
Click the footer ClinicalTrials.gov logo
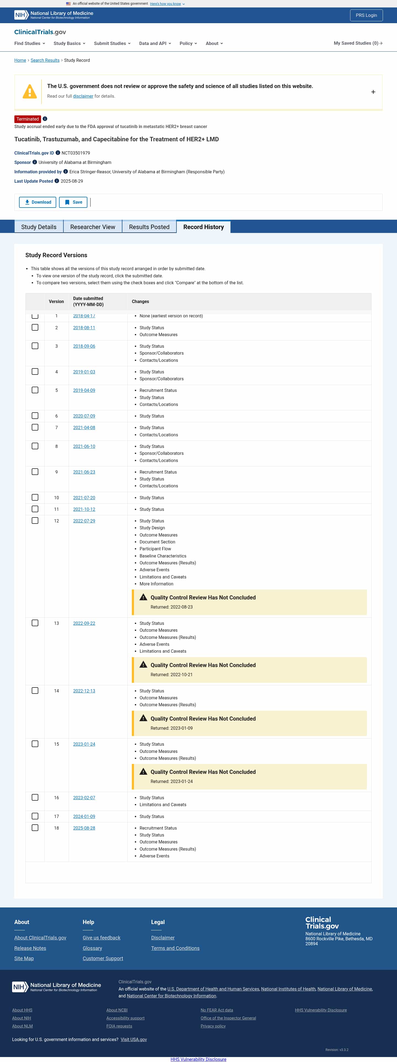[322, 923]
